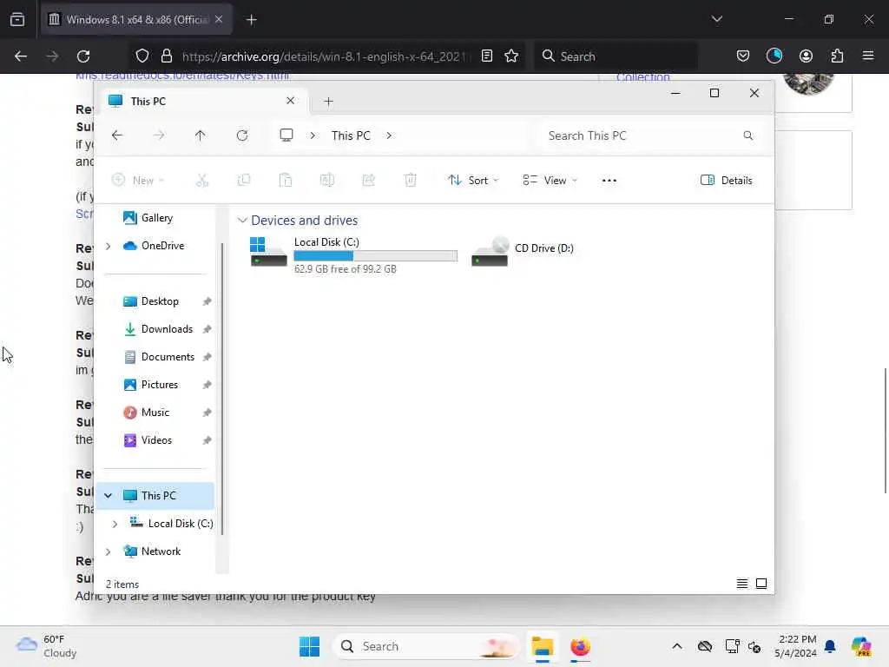Show hidden system tray icons
Image resolution: width=889 pixels, height=667 pixels.
677,646
